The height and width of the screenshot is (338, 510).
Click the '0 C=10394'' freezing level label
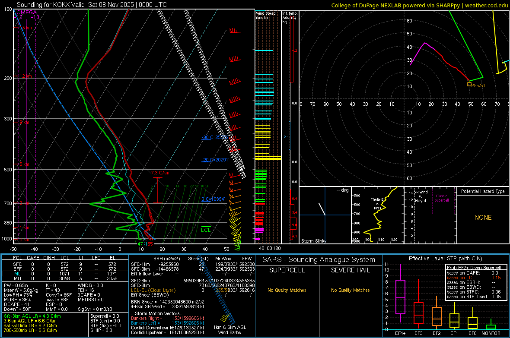pos(213,199)
